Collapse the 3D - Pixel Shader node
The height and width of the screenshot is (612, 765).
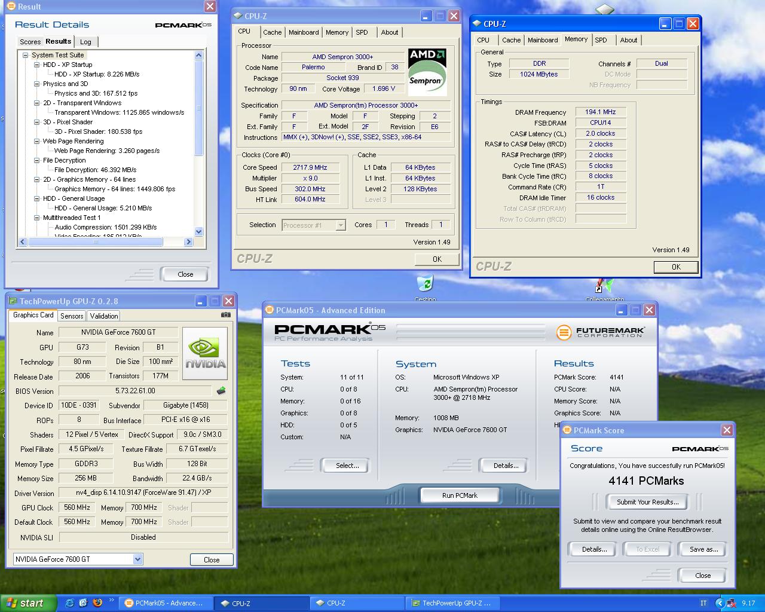pyautogui.click(x=36, y=122)
